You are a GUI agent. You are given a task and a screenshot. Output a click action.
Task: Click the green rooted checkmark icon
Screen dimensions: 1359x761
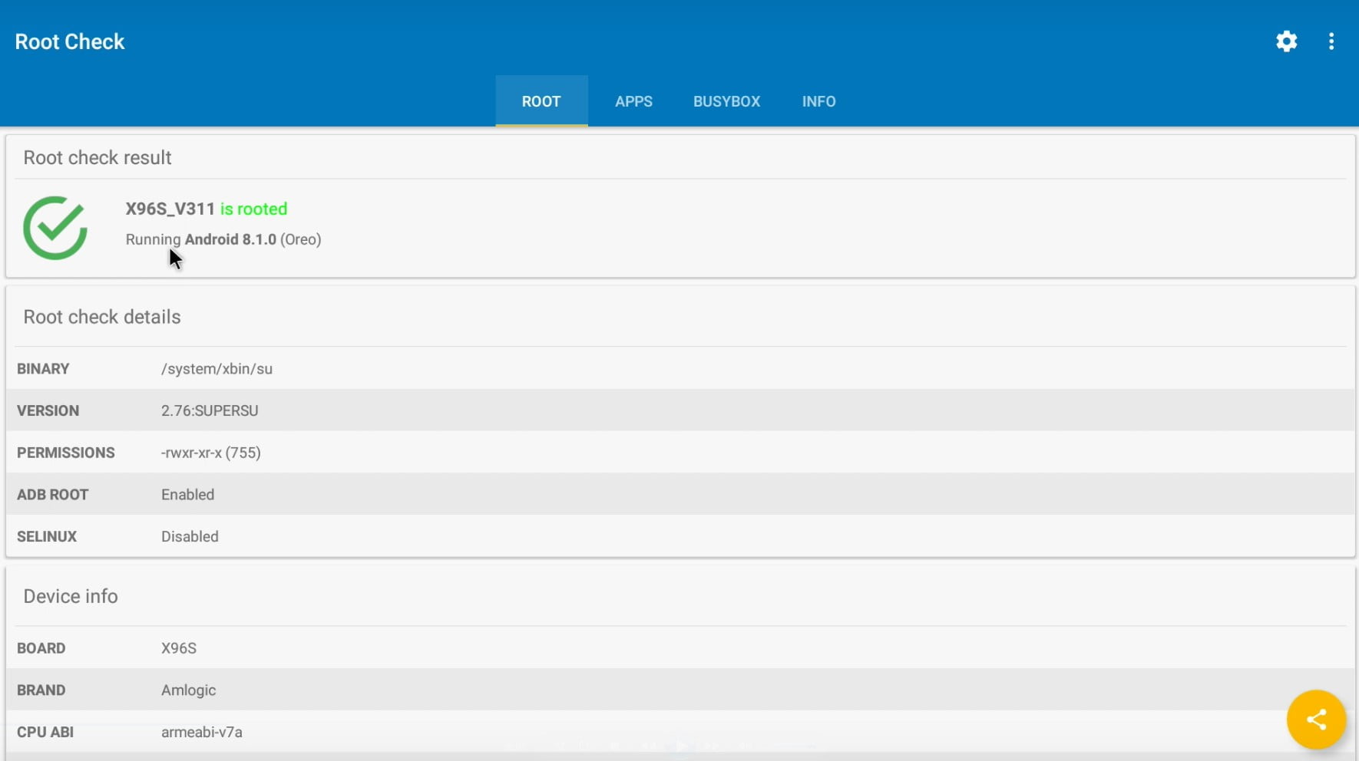point(55,228)
